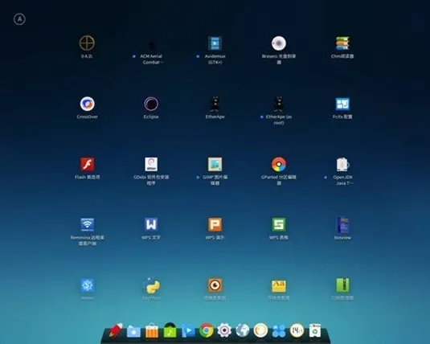Open the blue gear app in bottom row
This screenshot has height=344, width=430.
(88, 285)
